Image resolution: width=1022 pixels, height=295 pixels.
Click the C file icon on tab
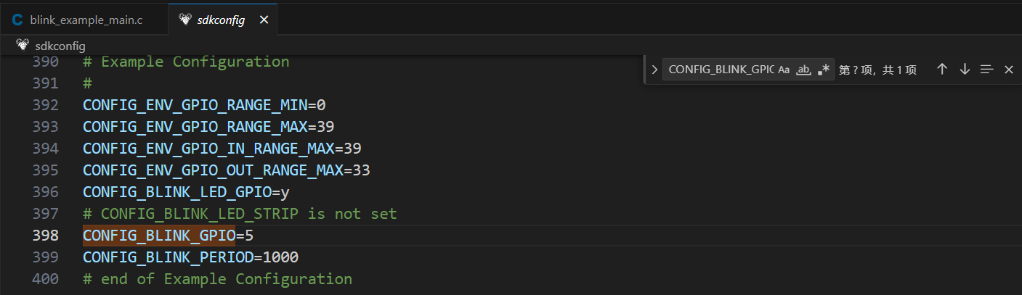17,20
